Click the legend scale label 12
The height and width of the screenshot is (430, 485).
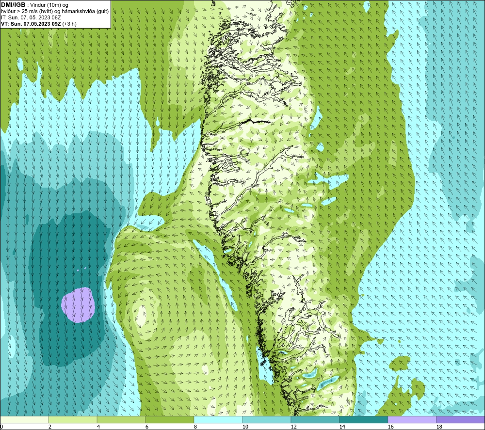(x=294, y=427)
